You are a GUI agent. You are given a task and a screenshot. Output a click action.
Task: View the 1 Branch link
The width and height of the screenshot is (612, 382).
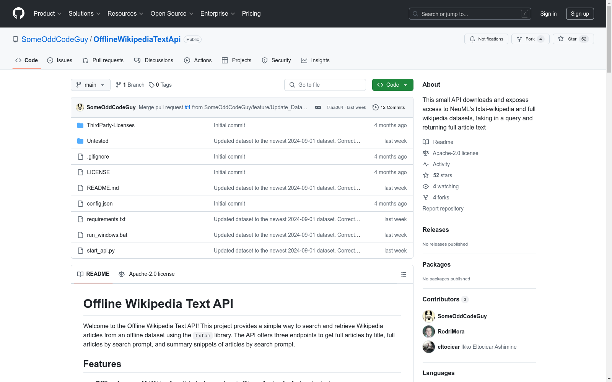130,85
